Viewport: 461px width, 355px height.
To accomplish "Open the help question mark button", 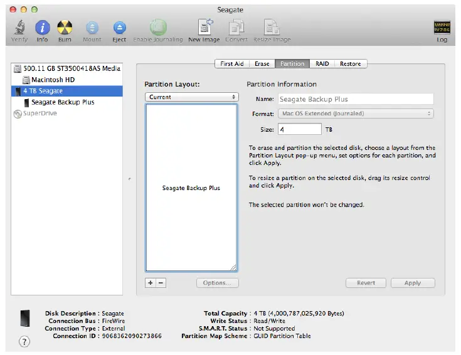I will [24, 341].
